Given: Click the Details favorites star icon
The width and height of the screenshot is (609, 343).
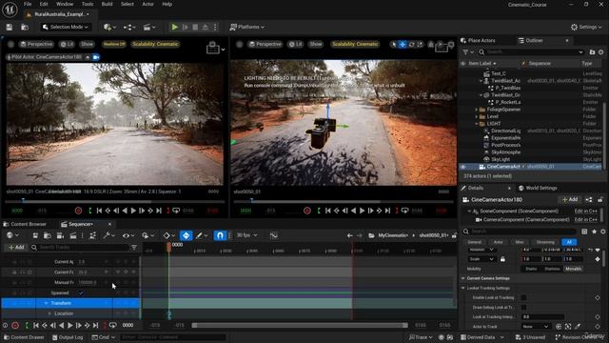Looking at the screenshot, I should (594, 232).
